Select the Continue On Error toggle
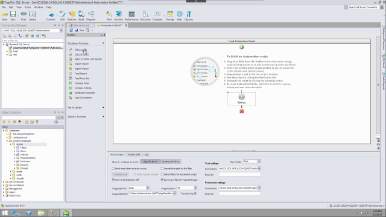 [171, 162]
